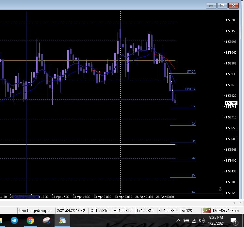This screenshot has height=227, width=244.
Task: Click the left scroll arrow below chart
Action: tap(234, 203)
